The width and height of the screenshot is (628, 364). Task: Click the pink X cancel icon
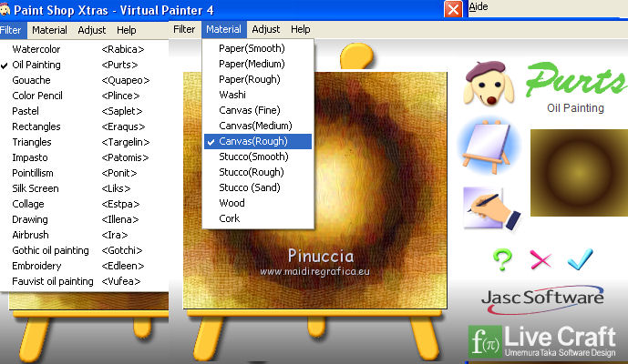(x=540, y=259)
